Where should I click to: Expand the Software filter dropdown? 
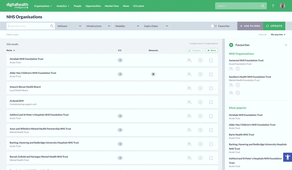click(x=69, y=26)
